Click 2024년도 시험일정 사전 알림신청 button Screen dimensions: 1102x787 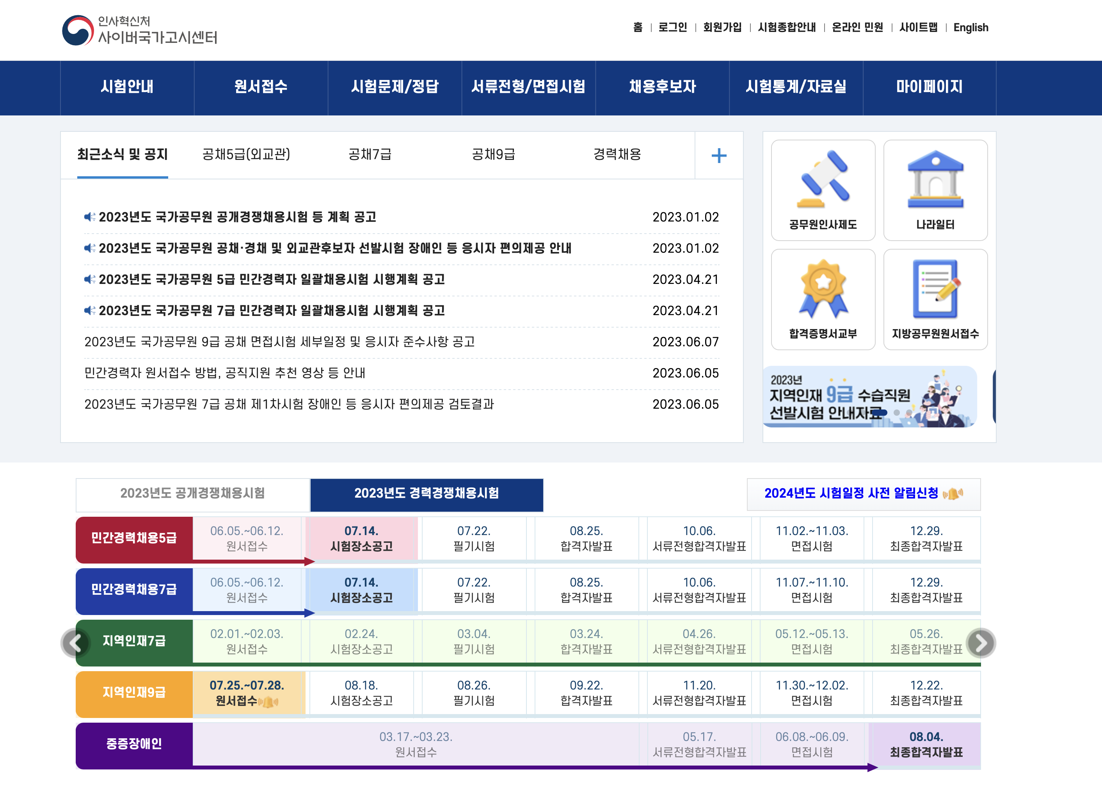(863, 493)
